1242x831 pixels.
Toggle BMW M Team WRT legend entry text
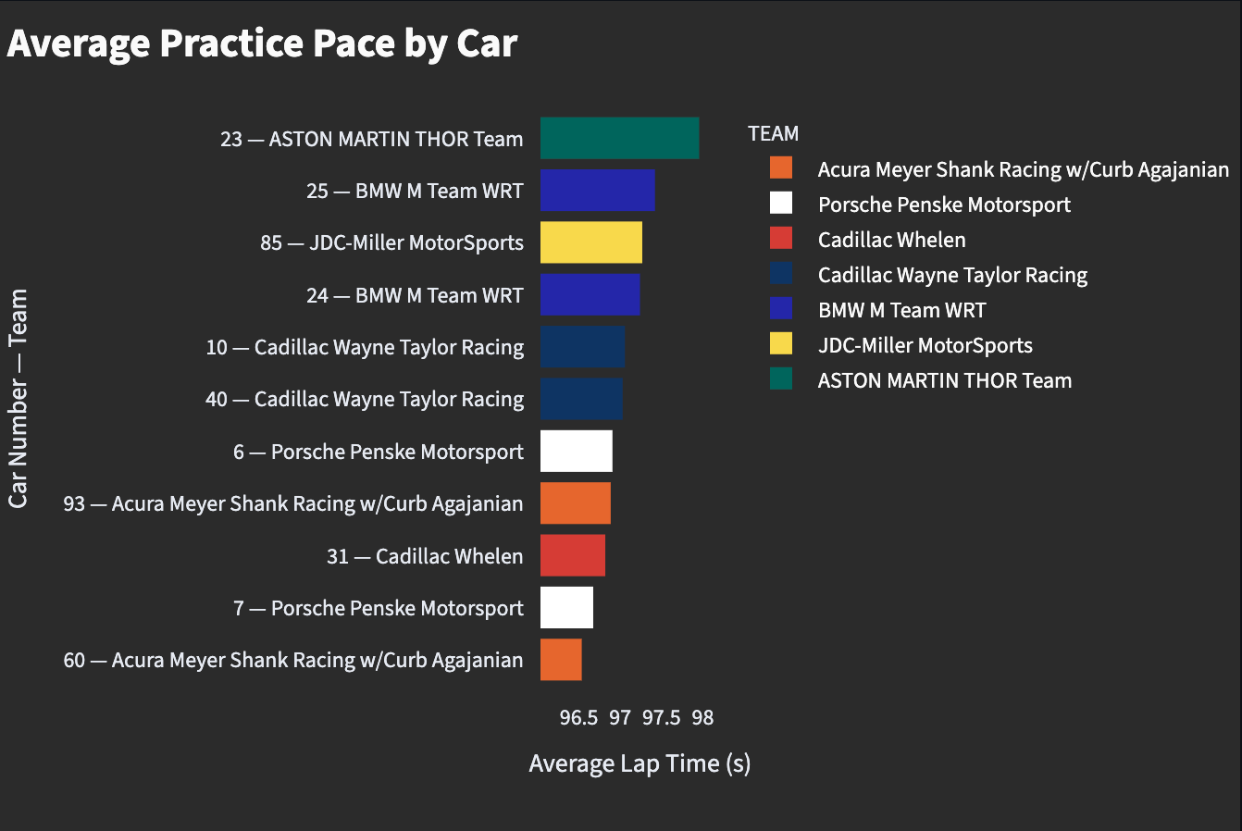901,310
